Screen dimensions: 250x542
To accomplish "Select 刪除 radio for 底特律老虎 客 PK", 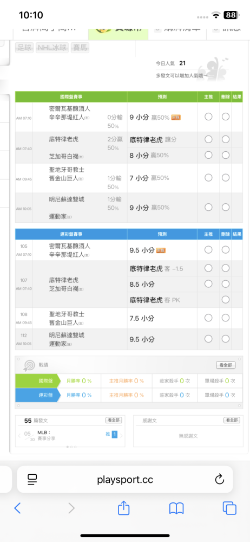I will coord(226,300).
